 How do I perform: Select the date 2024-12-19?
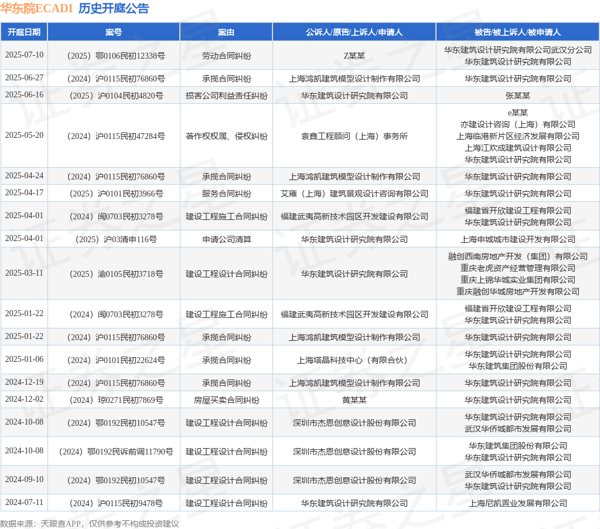tap(24, 382)
